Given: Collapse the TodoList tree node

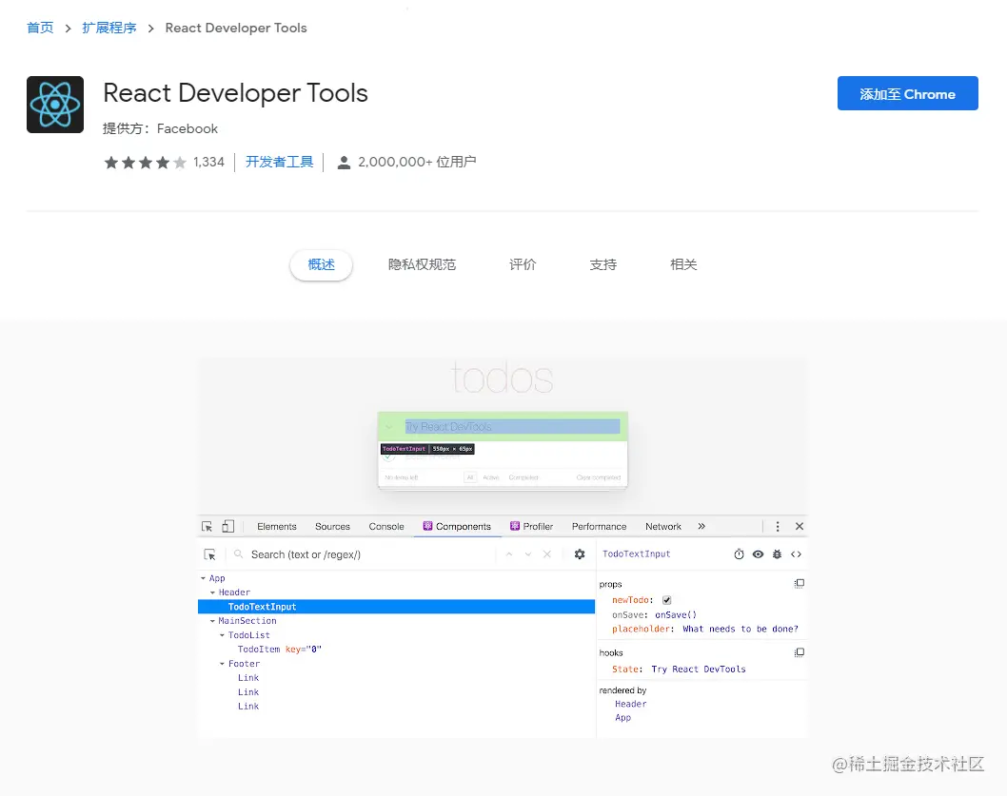Looking at the screenshot, I should pos(222,635).
